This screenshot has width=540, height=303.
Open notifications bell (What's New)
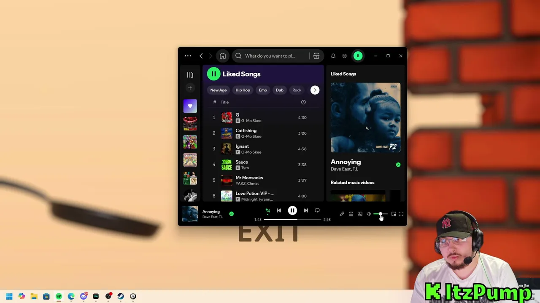pos(333,56)
